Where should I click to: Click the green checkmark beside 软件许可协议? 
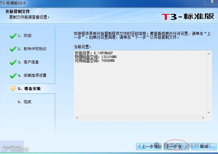tap(13, 49)
